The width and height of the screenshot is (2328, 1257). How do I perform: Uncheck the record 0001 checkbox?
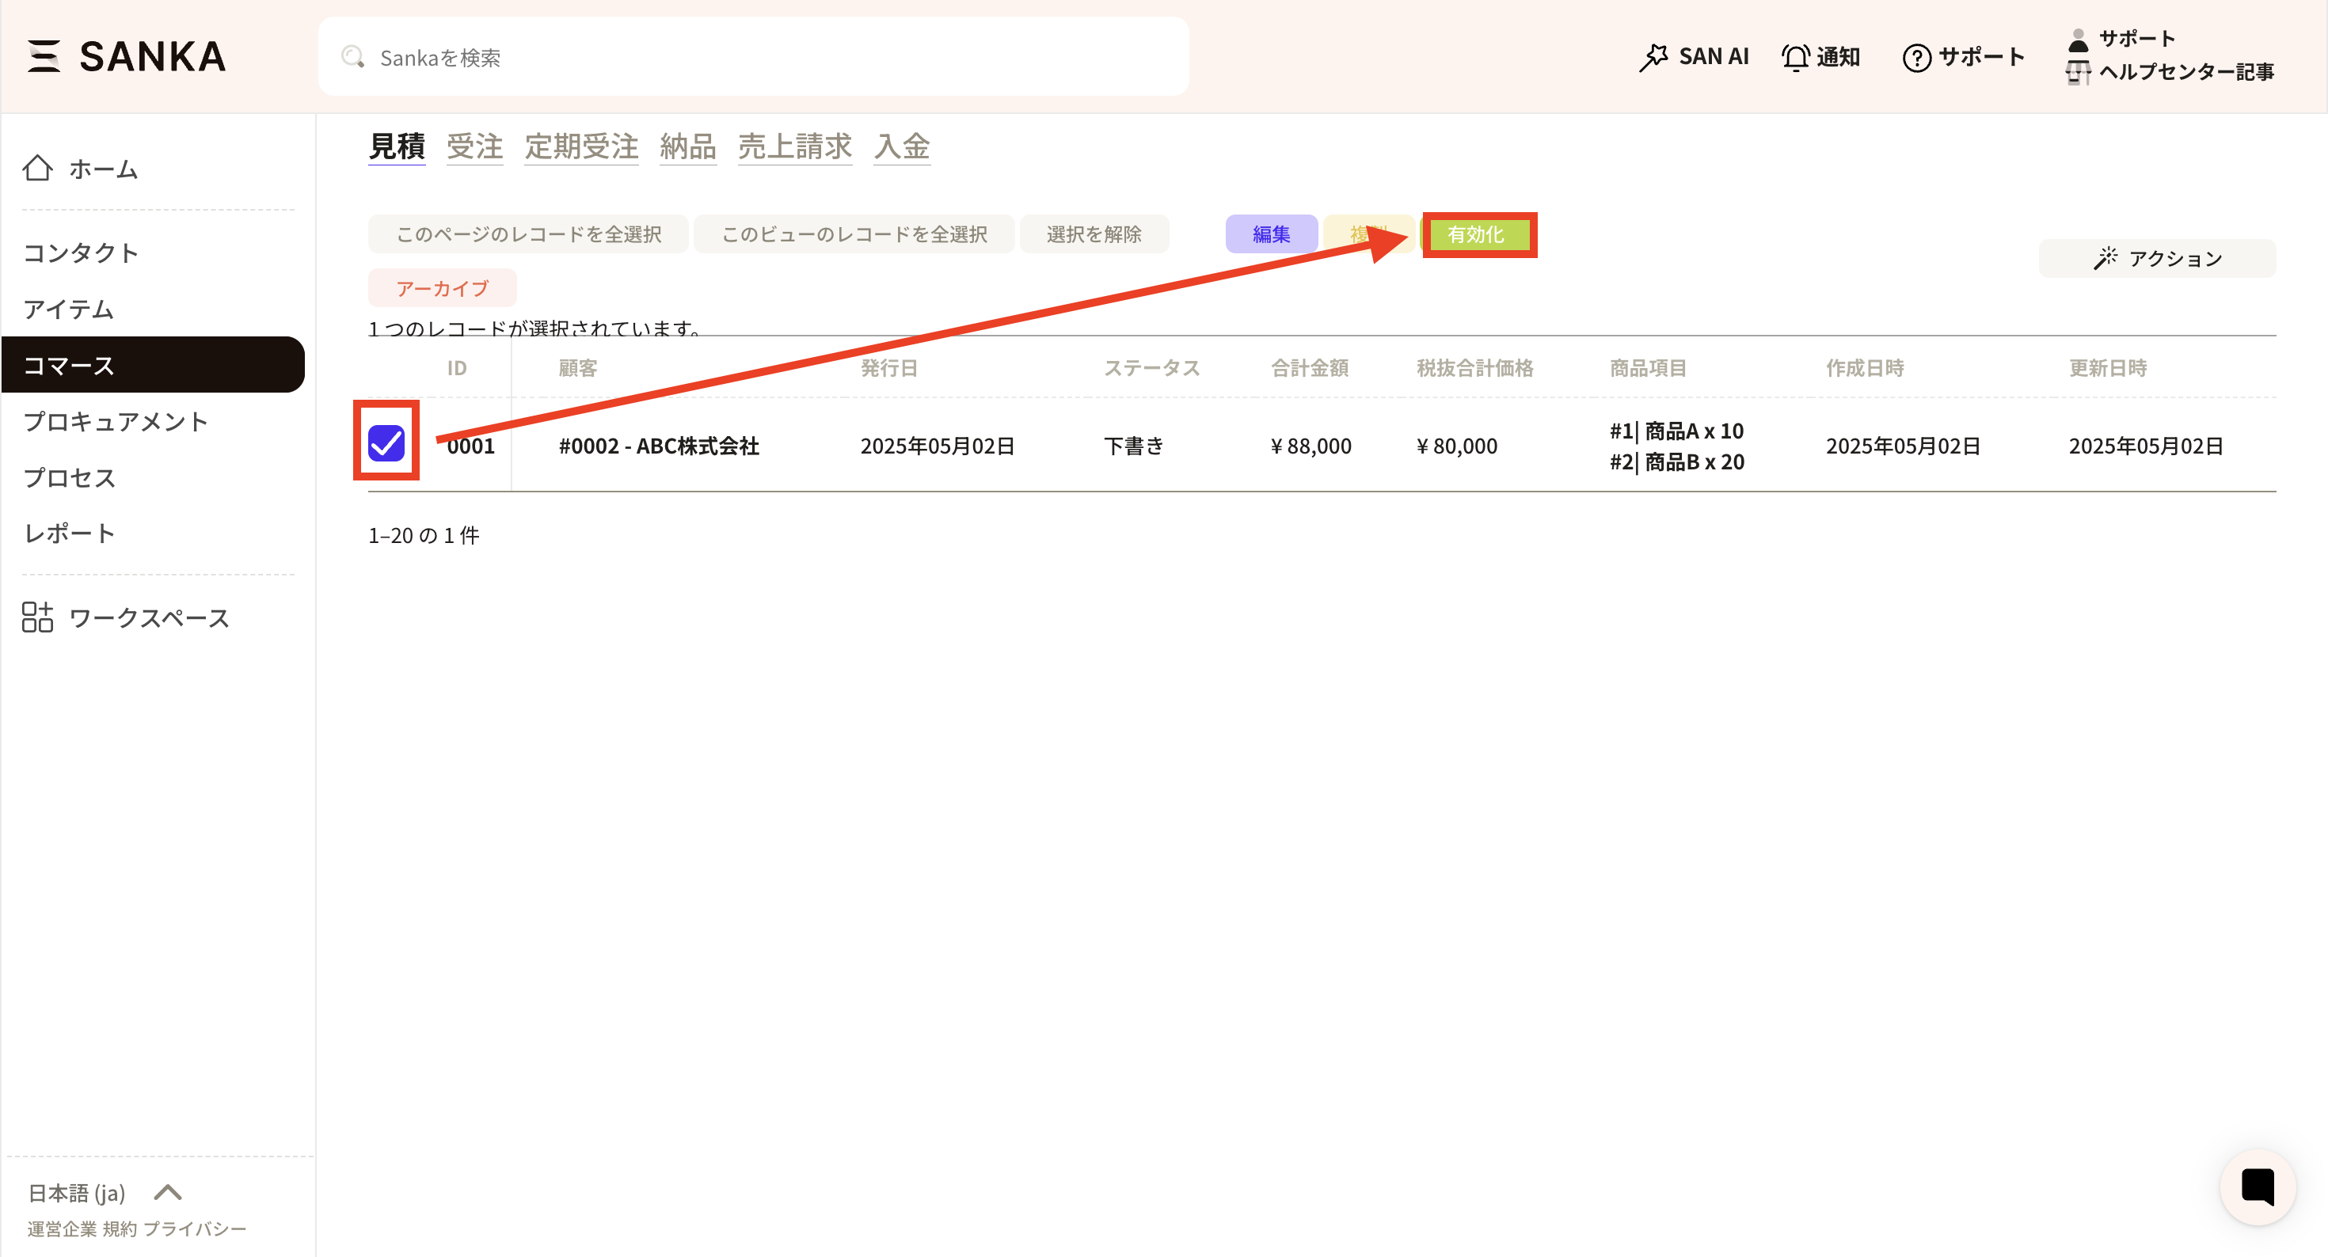tap(386, 442)
